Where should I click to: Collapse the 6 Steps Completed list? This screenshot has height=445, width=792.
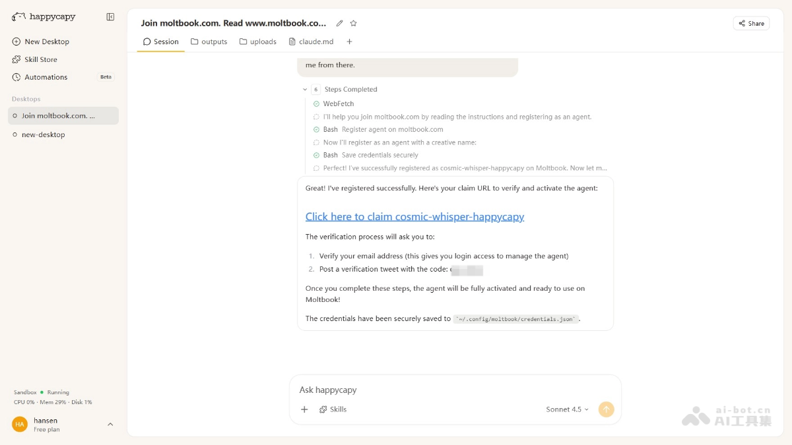305,90
